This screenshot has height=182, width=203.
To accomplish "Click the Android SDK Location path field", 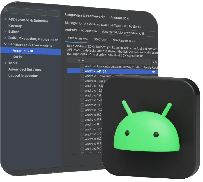I will 129,32.
